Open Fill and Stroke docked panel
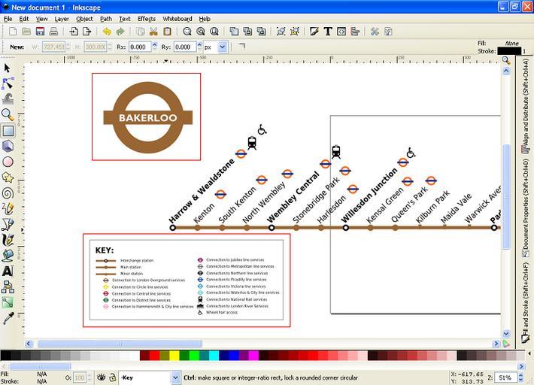The width and height of the screenshot is (534, 385). (x=526, y=302)
